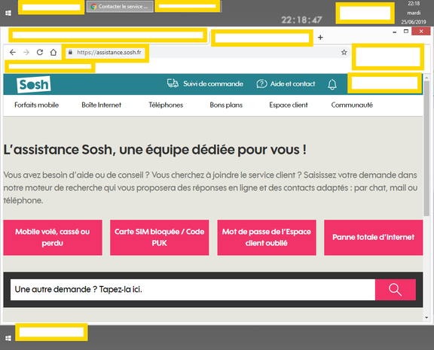Open the Bons plans menu
434x350 pixels.
(x=226, y=105)
